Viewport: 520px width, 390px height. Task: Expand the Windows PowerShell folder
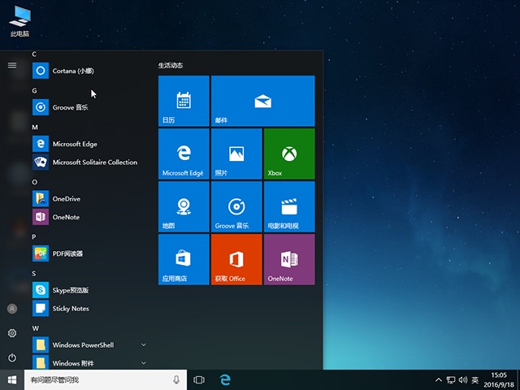click(144, 345)
